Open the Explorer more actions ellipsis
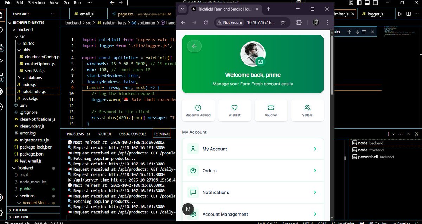 53,14
